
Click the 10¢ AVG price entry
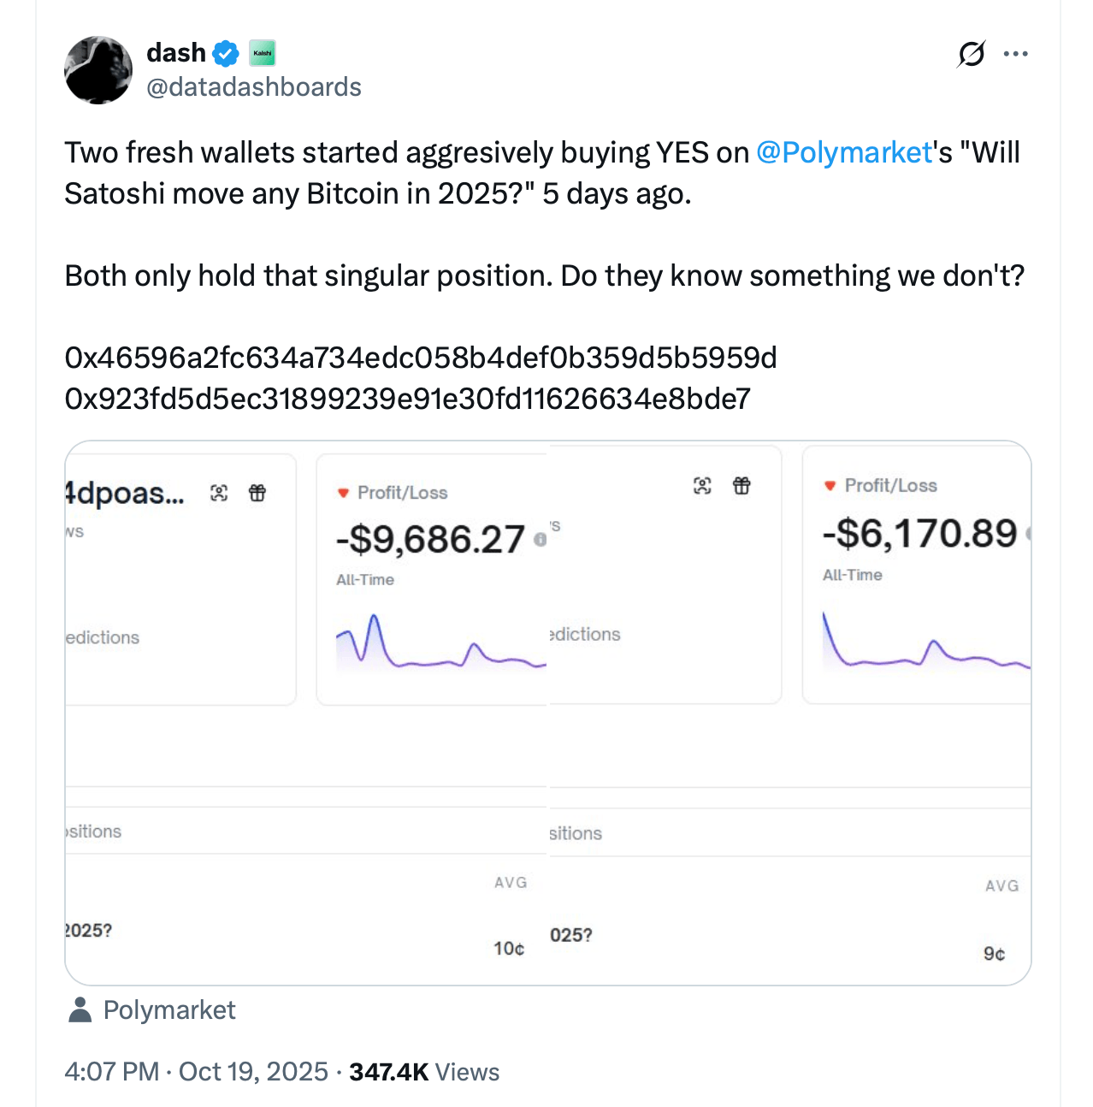point(507,947)
